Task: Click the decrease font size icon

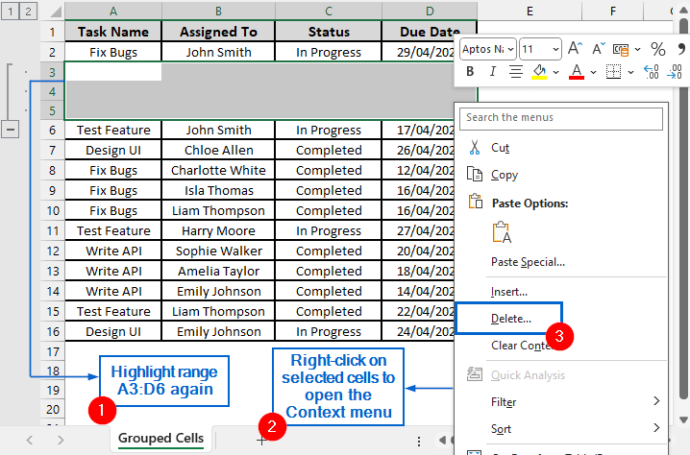Action: point(598,48)
